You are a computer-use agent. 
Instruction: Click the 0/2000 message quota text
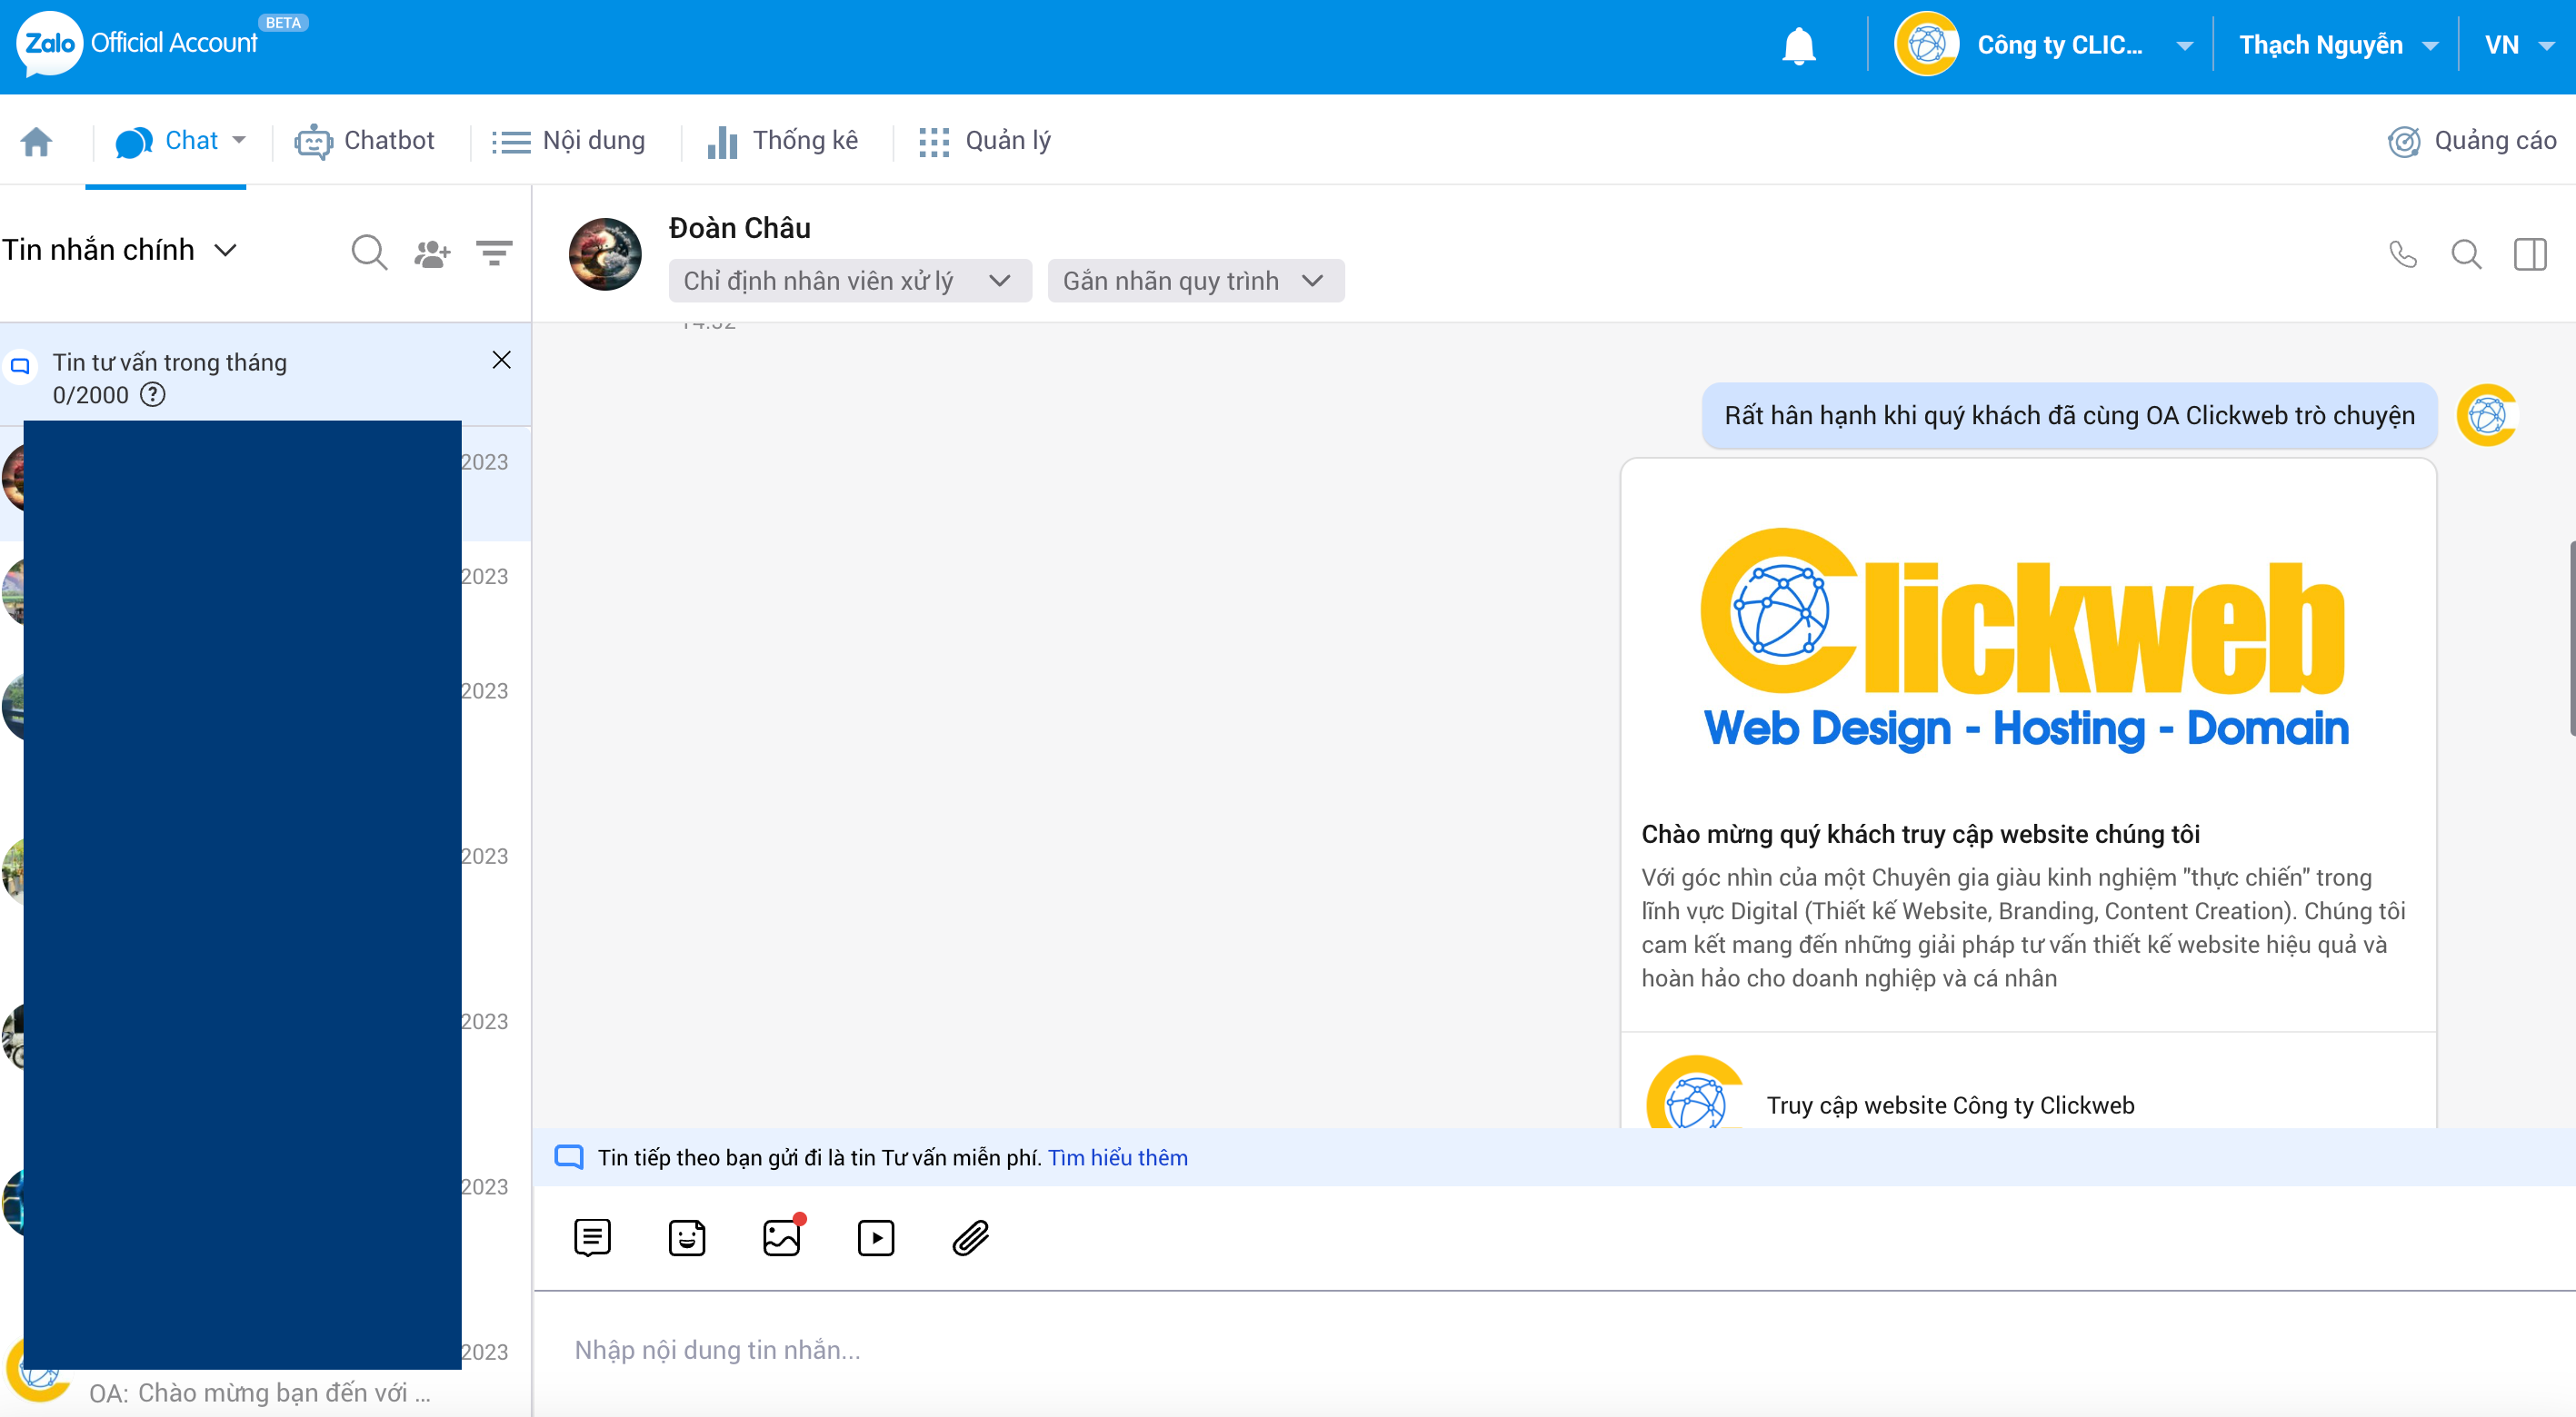90,395
